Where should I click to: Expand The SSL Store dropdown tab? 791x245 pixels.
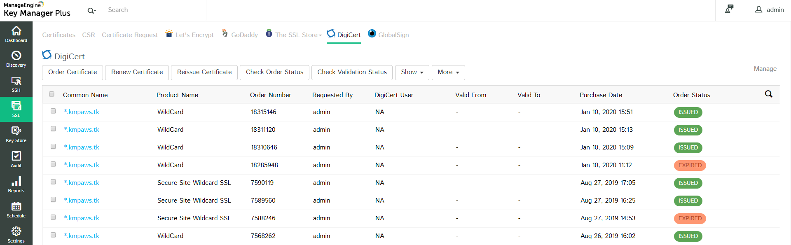[298, 35]
